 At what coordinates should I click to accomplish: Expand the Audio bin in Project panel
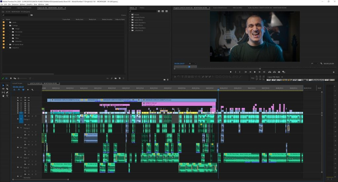pyautogui.click(x=7, y=22)
